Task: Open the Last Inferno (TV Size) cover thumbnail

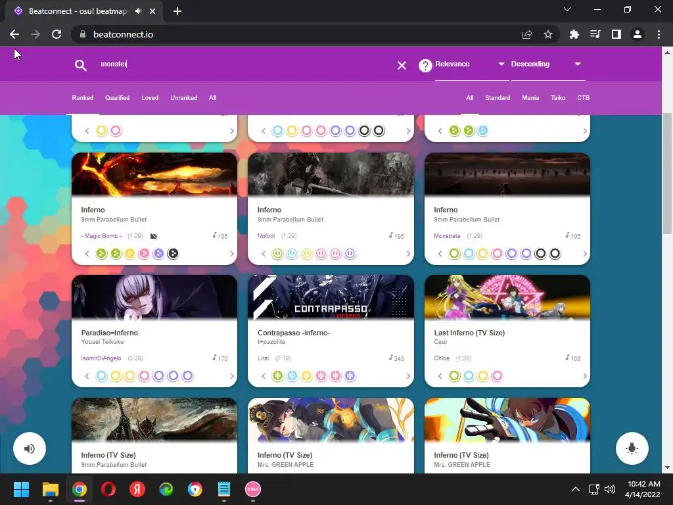Action: (507, 298)
